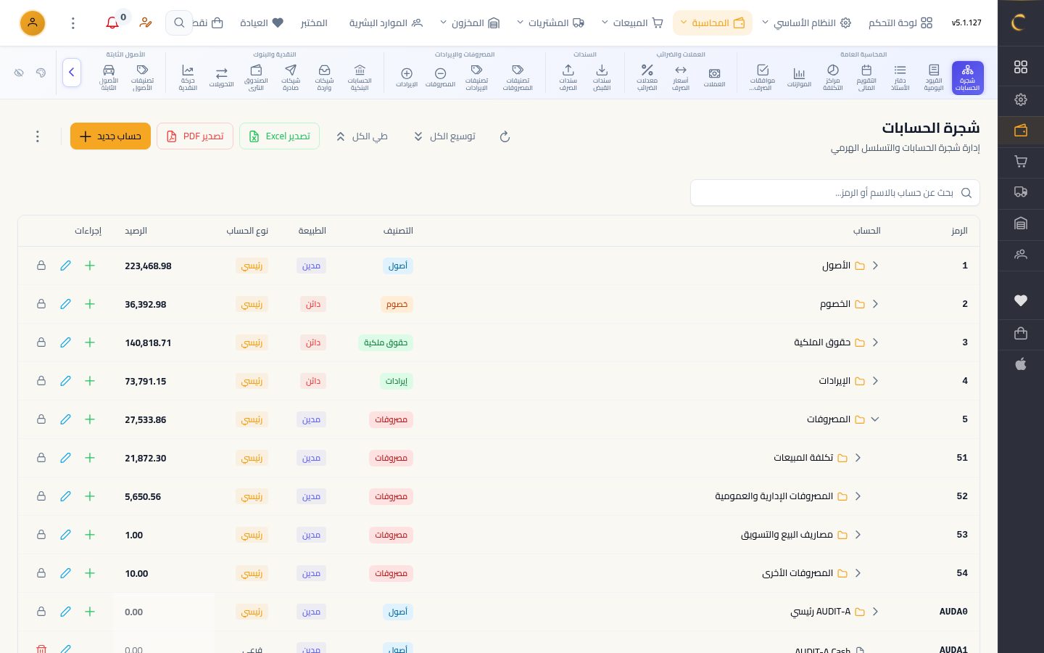Open Fixed Assets (الأصول الثابتة) car icon

pyautogui.click(x=109, y=78)
